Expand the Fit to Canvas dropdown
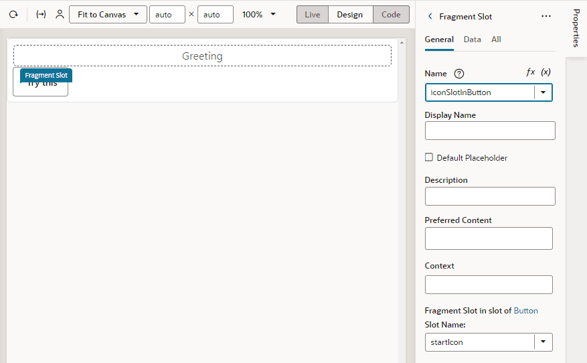587x363 pixels. click(108, 15)
